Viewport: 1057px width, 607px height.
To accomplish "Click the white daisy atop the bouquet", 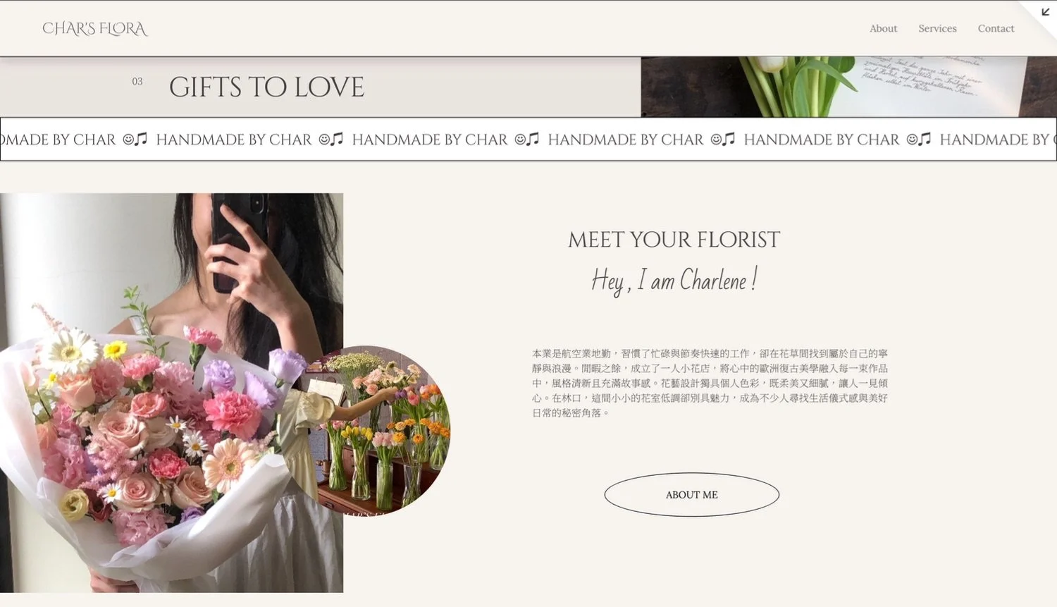I will [x=70, y=350].
